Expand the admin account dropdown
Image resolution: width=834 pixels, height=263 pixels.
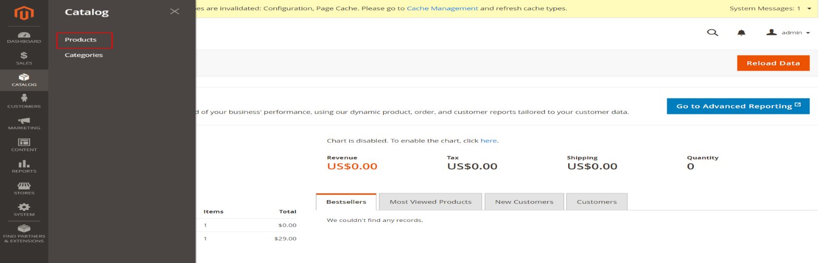coord(788,33)
